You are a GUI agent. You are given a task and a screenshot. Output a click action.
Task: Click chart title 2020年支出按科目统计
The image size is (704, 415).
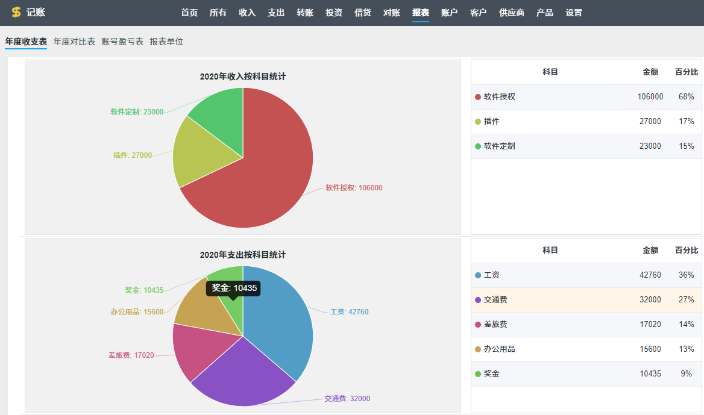[243, 255]
